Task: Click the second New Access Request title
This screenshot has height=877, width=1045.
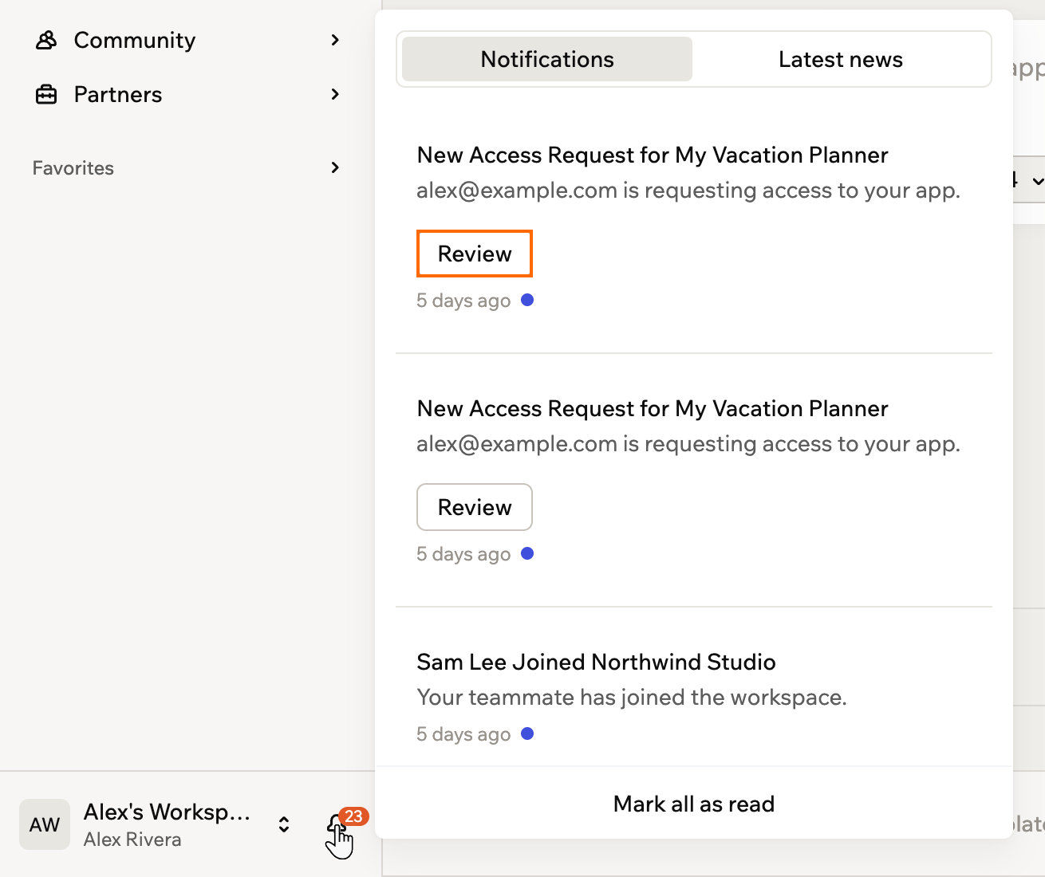Action: pyautogui.click(x=653, y=408)
